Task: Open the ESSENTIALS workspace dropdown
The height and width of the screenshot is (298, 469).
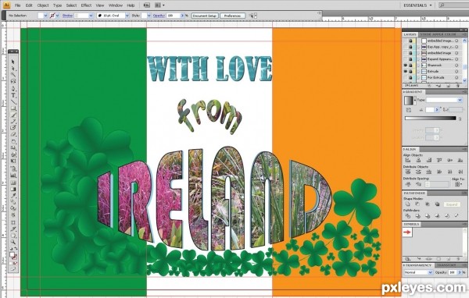Action: tap(417, 5)
